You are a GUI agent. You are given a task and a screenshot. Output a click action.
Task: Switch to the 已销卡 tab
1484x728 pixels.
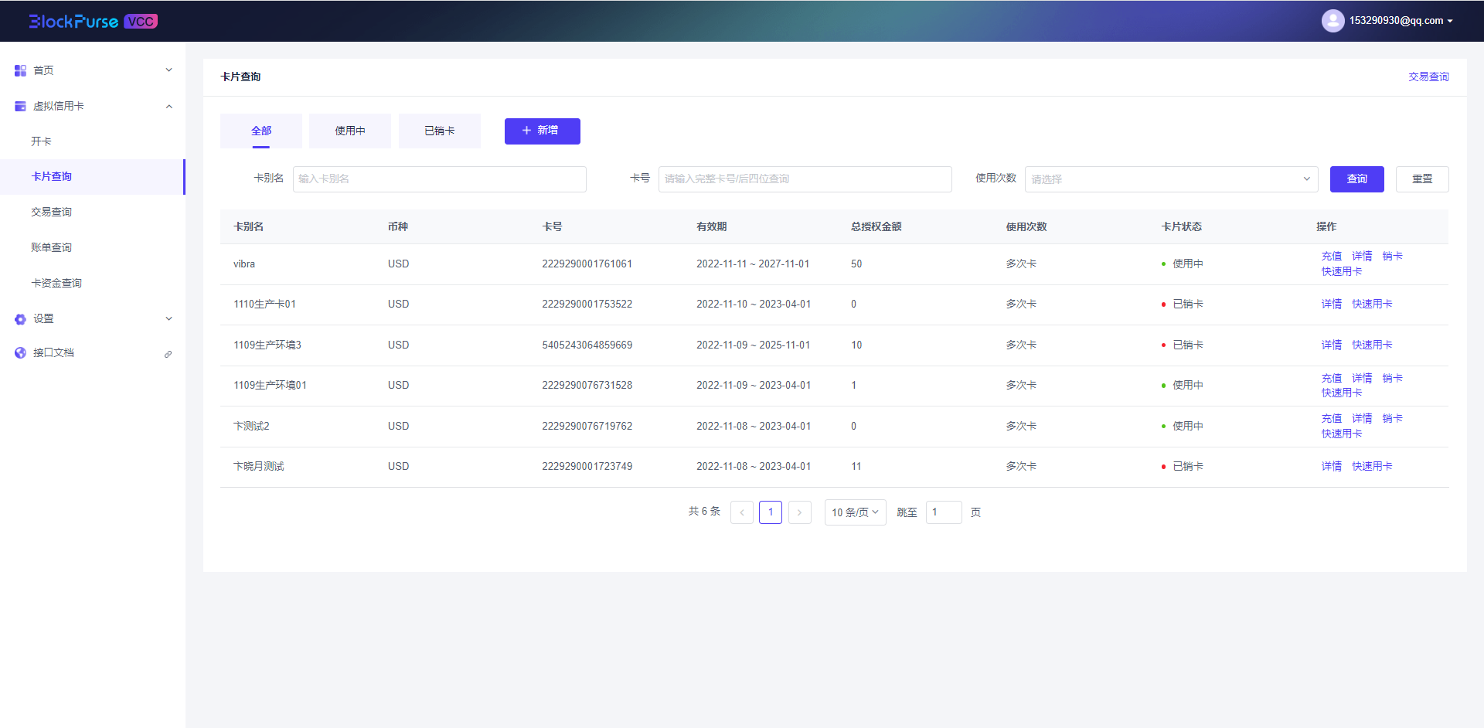point(440,131)
